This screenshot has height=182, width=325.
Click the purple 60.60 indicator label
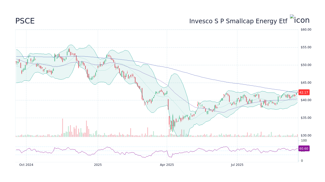[304, 148]
